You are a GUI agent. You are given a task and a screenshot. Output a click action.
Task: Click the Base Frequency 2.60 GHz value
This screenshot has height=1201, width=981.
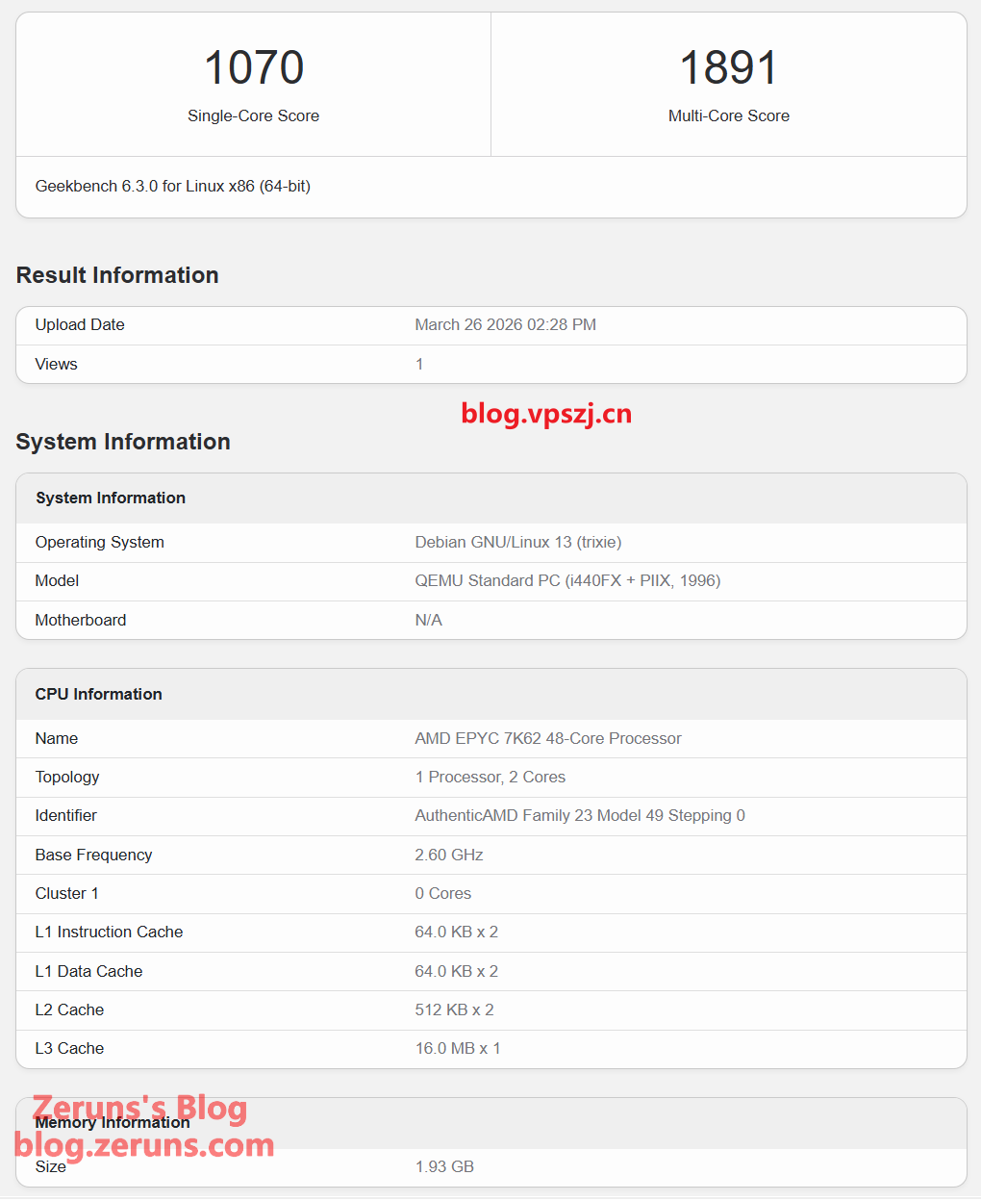pos(449,856)
